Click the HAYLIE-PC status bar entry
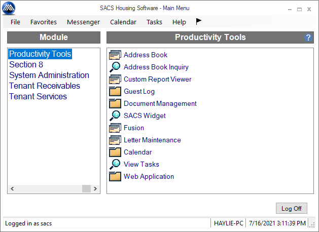Image resolution: width=319 pixels, height=232 pixels. coord(228,223)
